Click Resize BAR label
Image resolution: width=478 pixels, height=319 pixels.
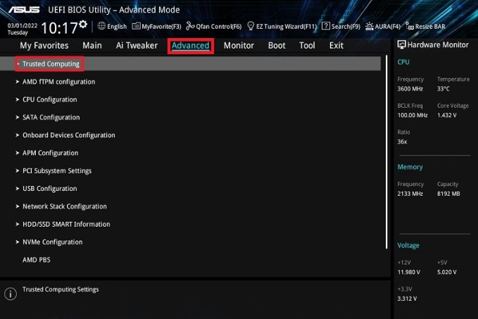(430, 27)
